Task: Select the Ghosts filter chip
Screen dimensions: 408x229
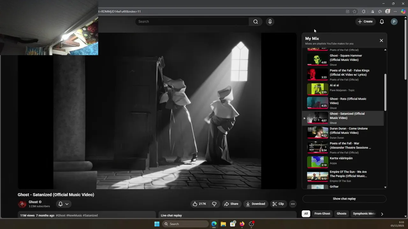Action: tap(342, 214)
